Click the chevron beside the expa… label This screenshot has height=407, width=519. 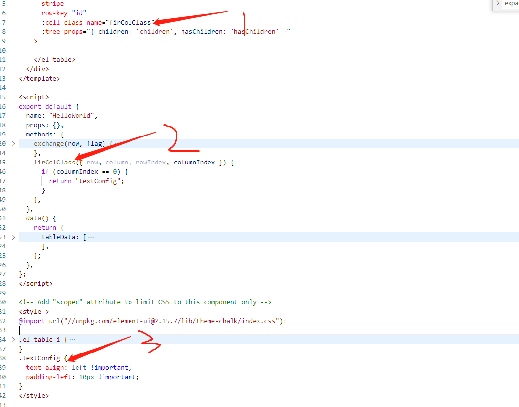pyautogui.click(x=498, y=3)
